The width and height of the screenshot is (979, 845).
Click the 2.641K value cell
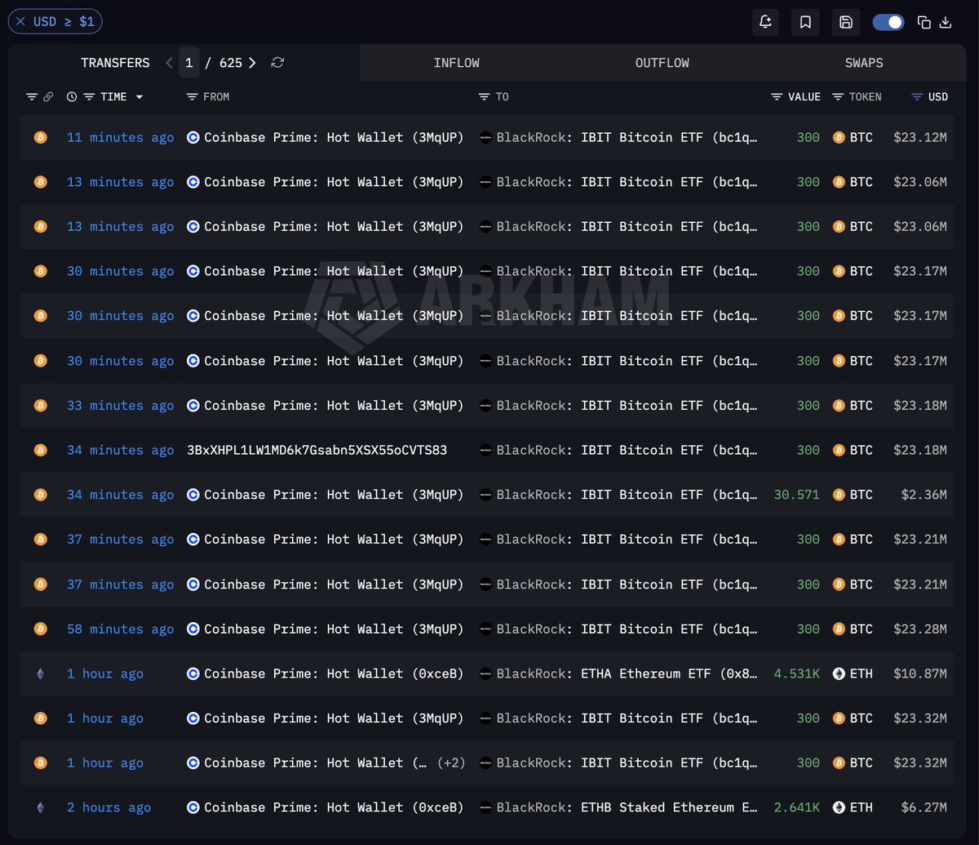(x=796, y=807)
